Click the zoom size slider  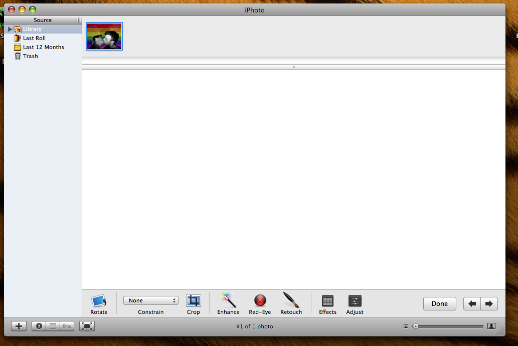(x=448, y=326)
